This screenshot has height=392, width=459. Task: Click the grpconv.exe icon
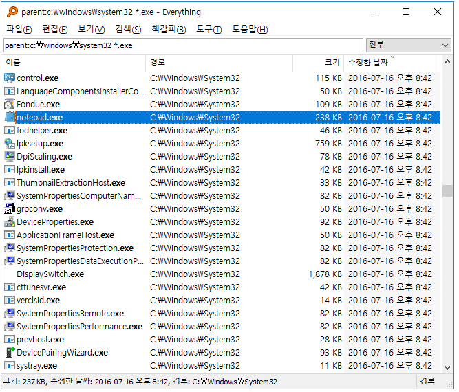(x=10, y=209)
